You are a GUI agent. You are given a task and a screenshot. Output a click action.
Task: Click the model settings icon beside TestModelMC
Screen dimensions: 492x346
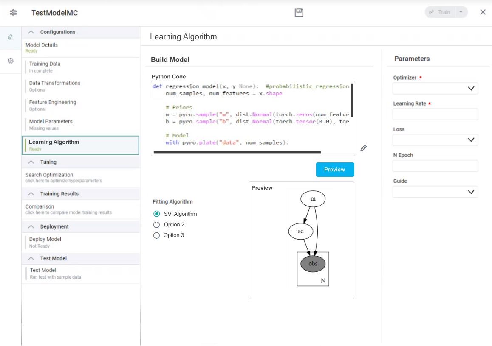tap(13, 12)
